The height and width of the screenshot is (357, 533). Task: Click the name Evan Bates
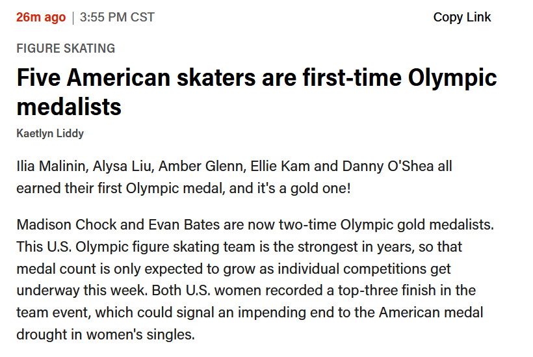pyautogui.click(x=171, y=225)
